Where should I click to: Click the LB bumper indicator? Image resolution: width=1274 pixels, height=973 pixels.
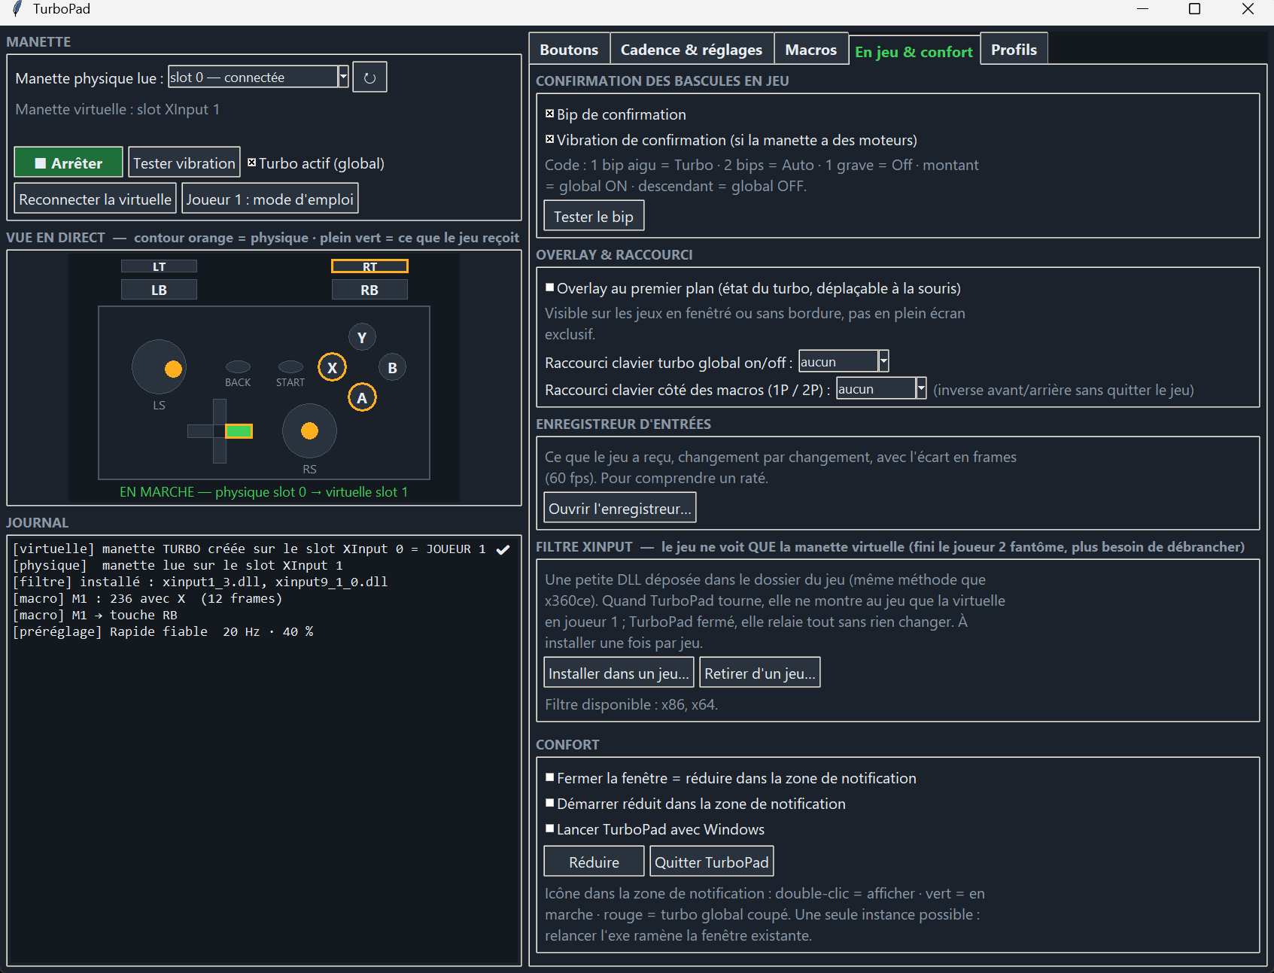[159, 290]
